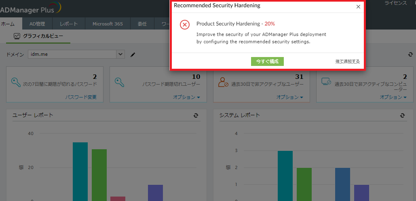Expand options for inactive computers card
The width and height of the screenshot is (416, 201).
click(393, 97)
